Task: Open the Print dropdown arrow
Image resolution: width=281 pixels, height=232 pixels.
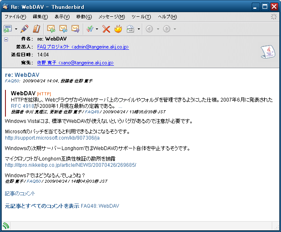Action: tap(139, 29)
